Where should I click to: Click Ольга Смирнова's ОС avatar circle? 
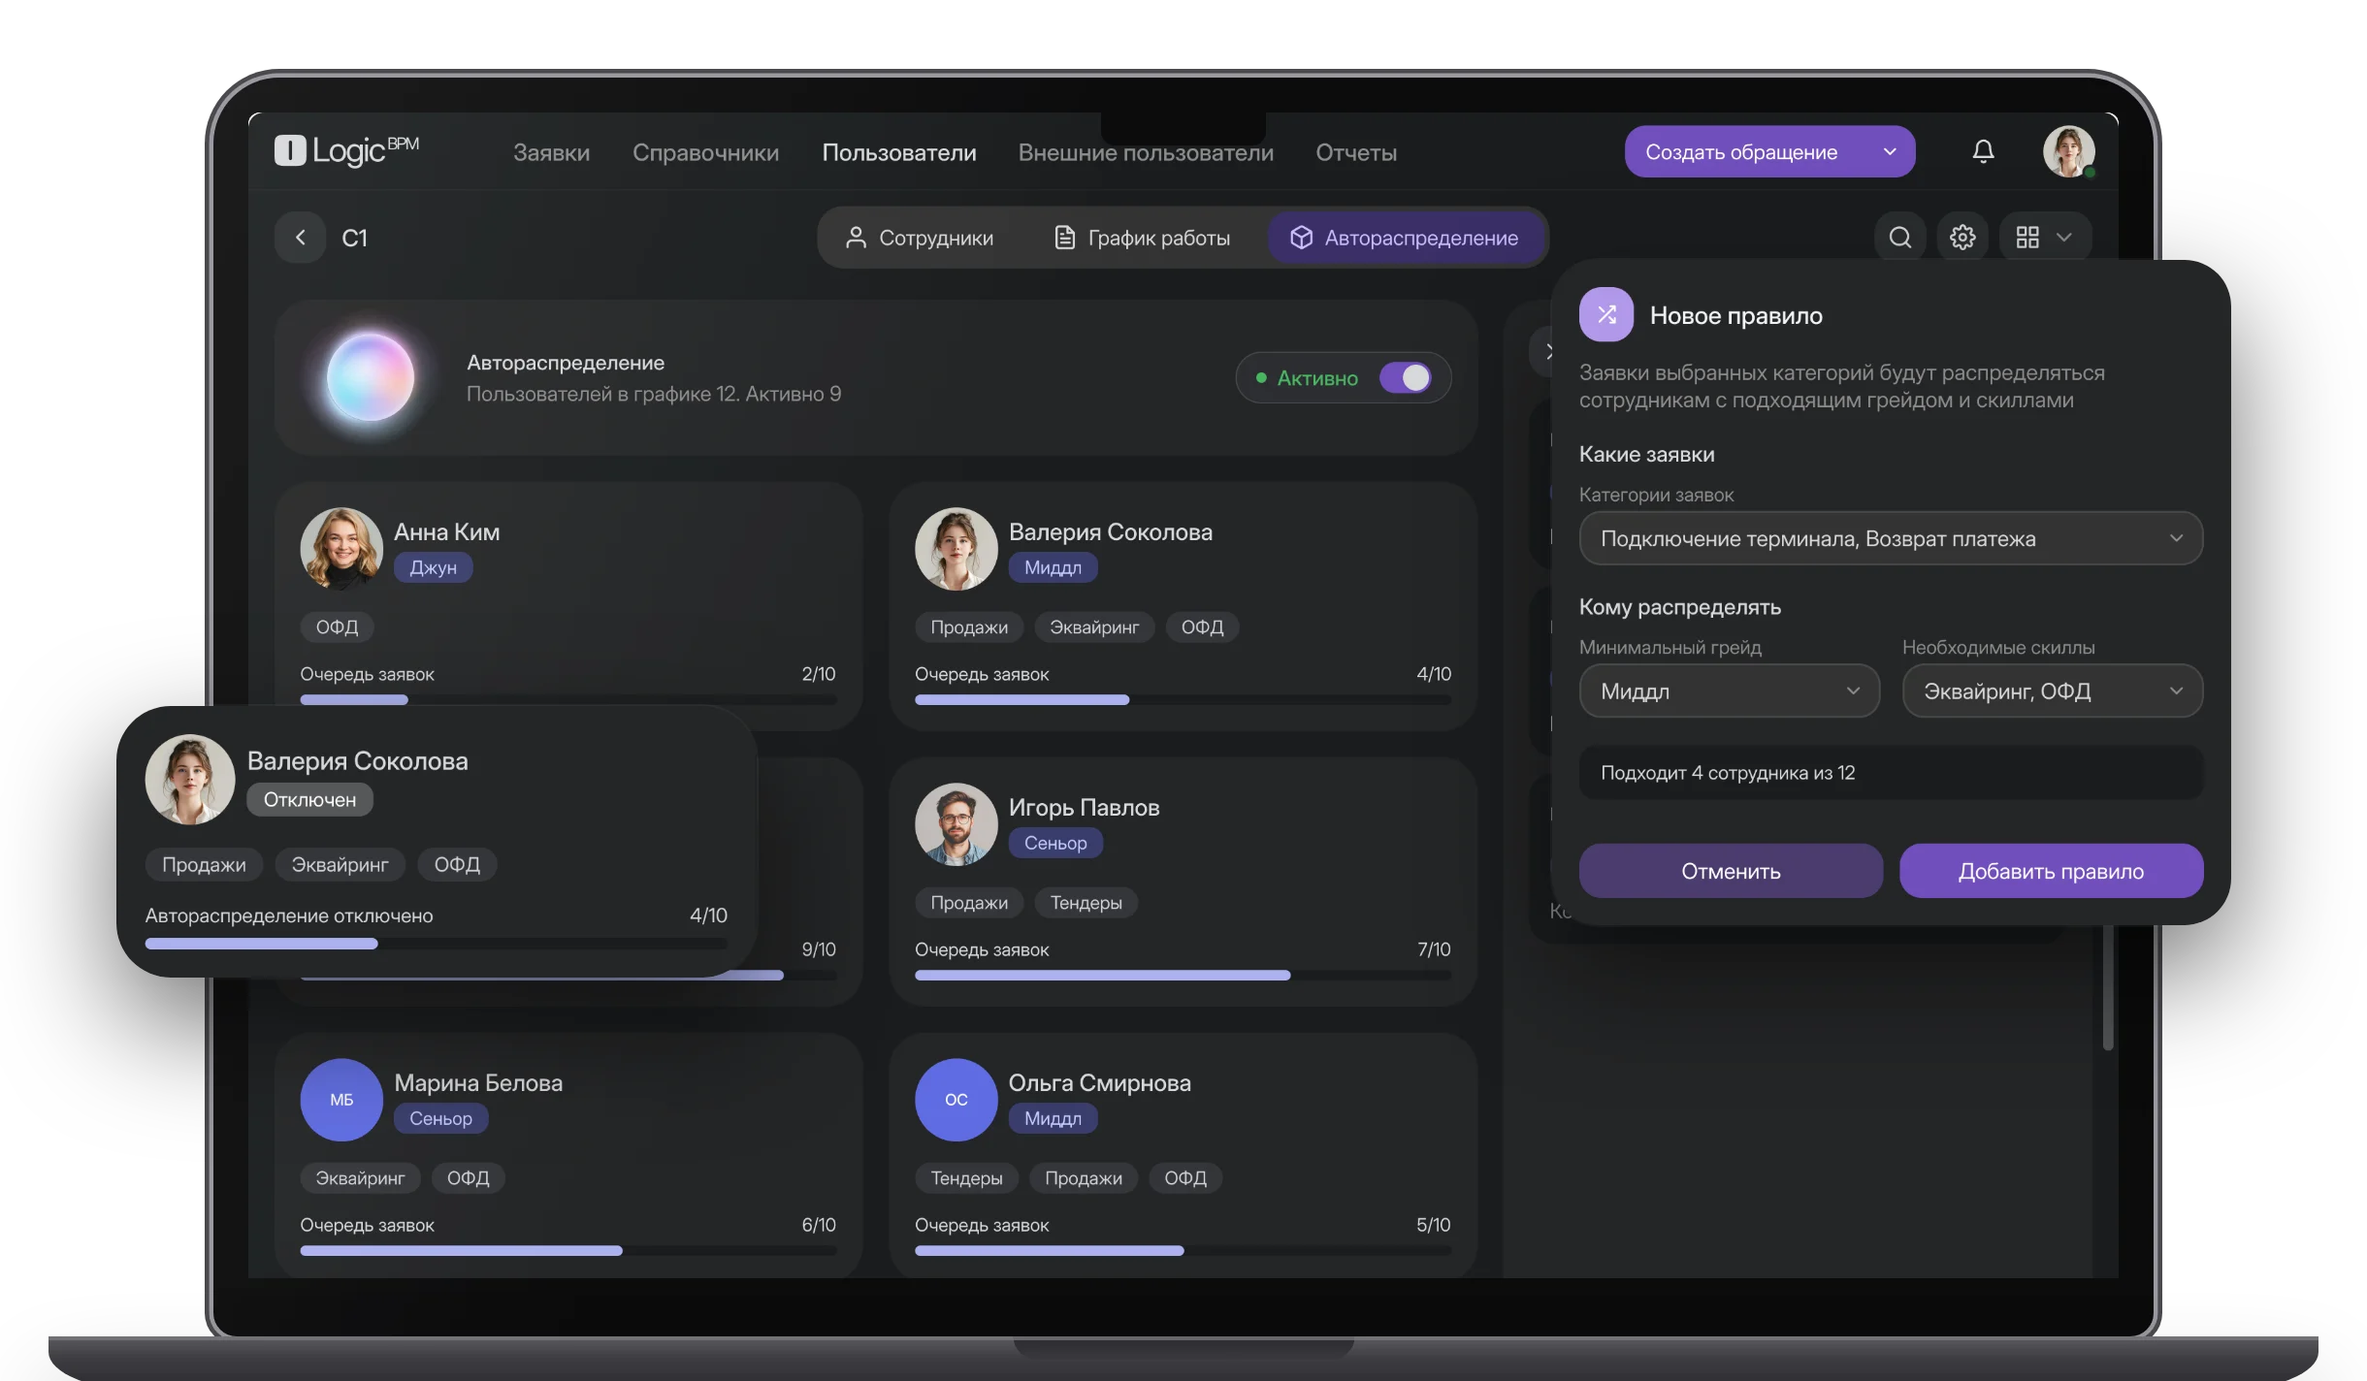(956, 1099)
